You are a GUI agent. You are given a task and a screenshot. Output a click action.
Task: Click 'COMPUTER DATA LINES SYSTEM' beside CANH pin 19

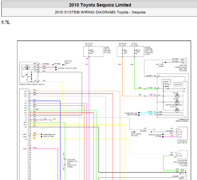click(49, 135)
